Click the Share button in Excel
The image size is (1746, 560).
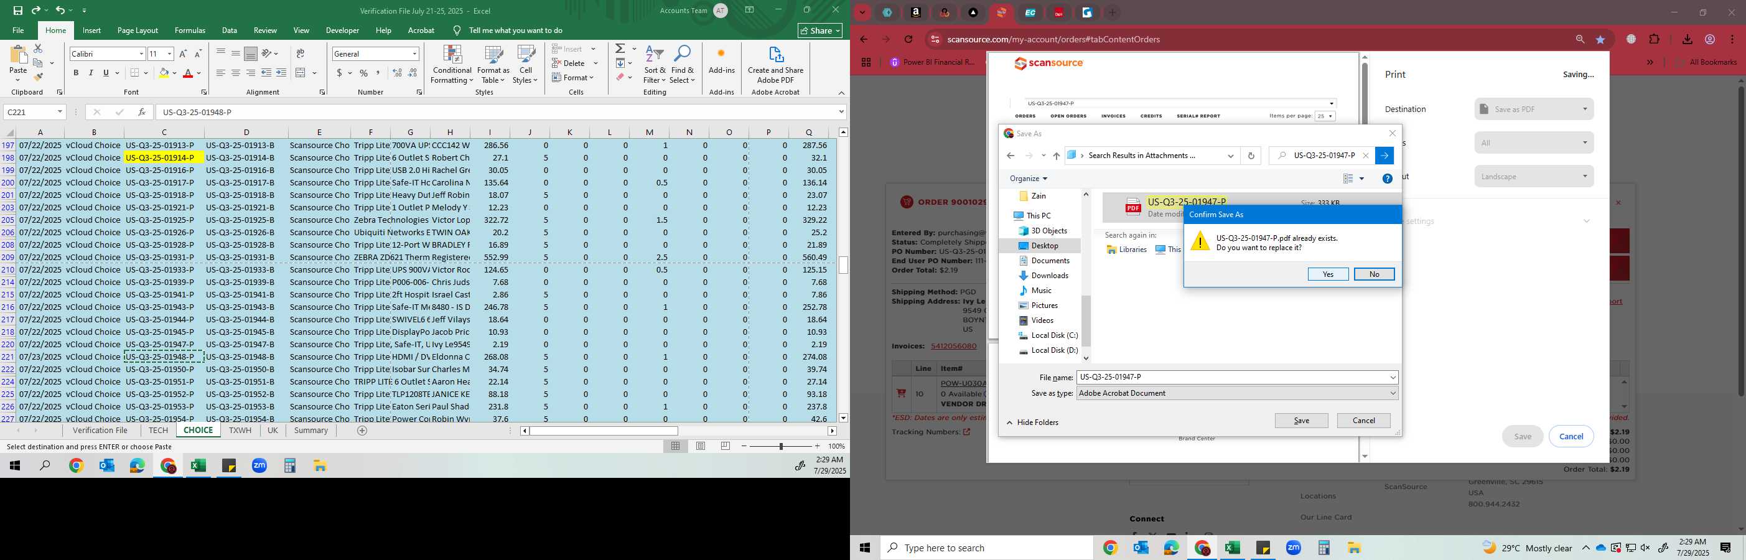(x=820, y=30)
